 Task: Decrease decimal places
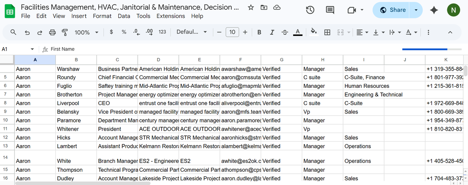tap(137, 32)
